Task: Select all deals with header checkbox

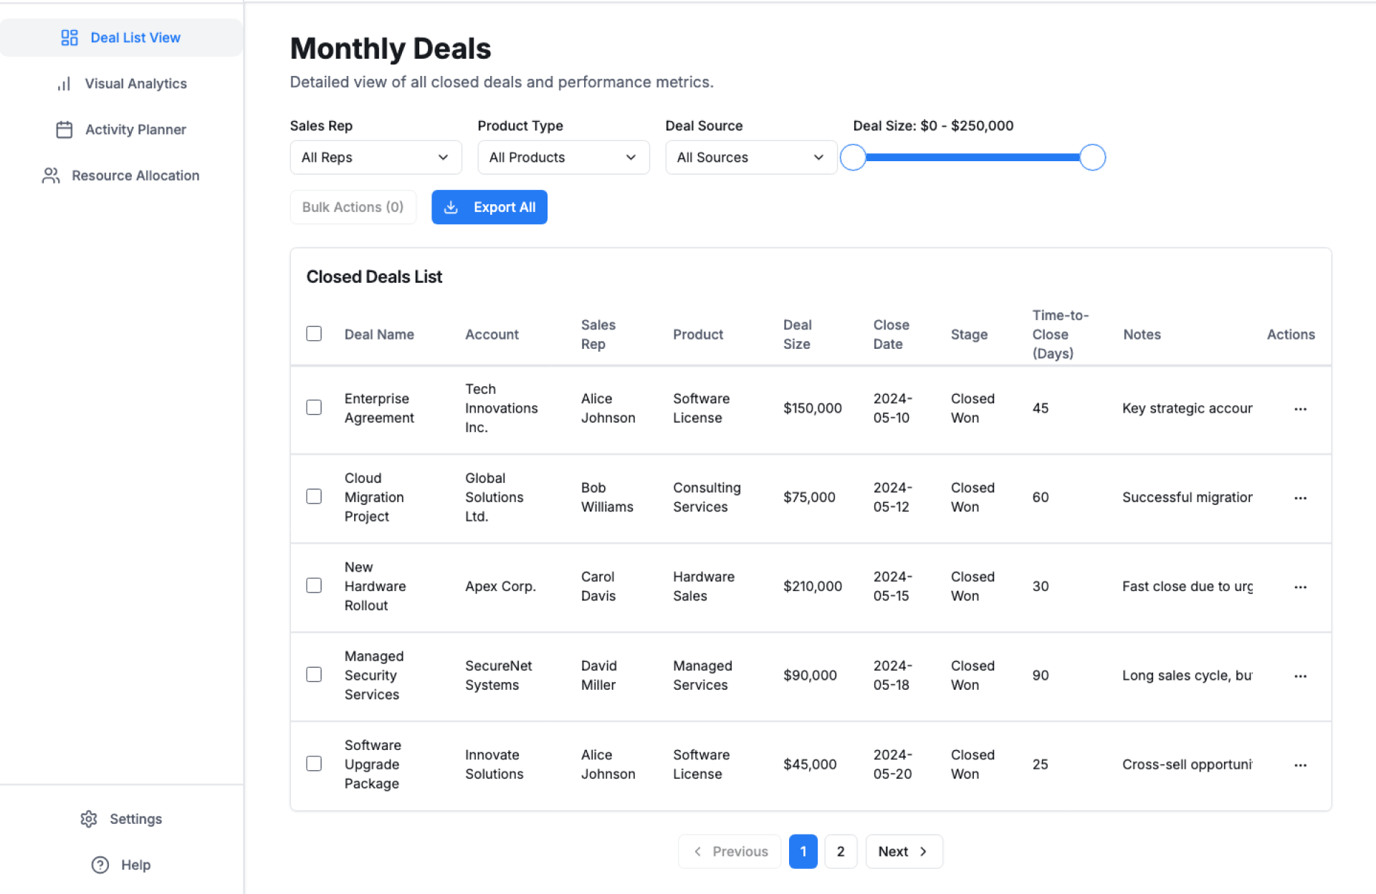Action: coord(314,334)
